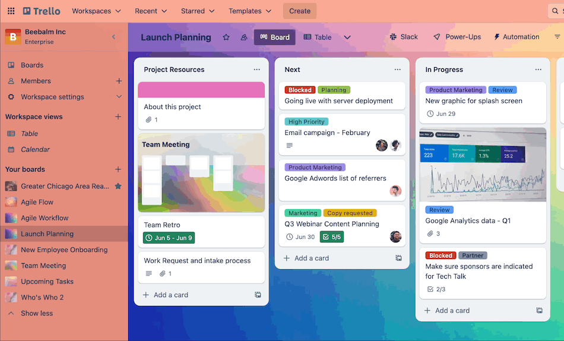The height and width of the screenshot is (341, 564).
Task: Create from template in Next list
Action: click(398, 258)
